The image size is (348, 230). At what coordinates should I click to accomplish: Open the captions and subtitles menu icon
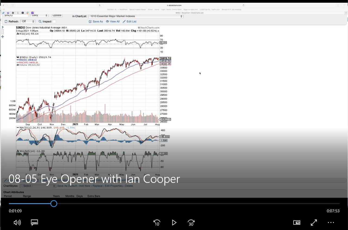[34, 223]
